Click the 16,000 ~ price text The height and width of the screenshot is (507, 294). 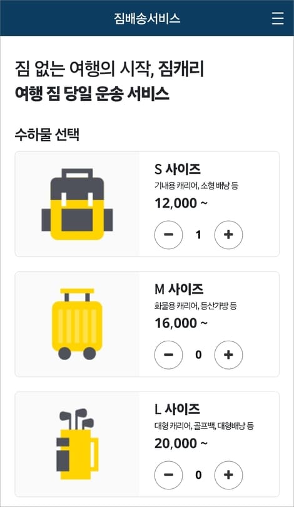(181, 323)
